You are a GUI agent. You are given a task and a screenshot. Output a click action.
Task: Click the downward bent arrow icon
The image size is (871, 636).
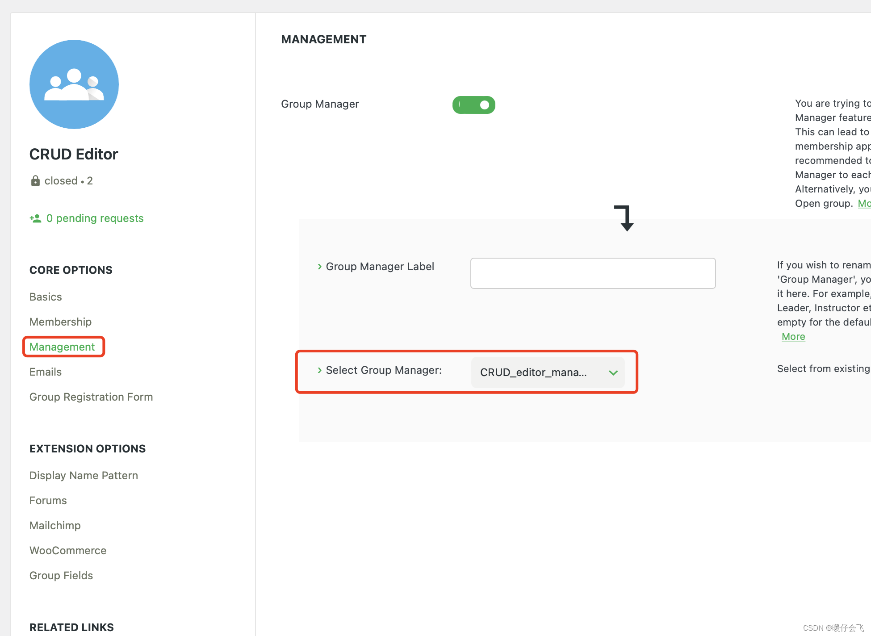pyautogui.click(x=624, y=218)
